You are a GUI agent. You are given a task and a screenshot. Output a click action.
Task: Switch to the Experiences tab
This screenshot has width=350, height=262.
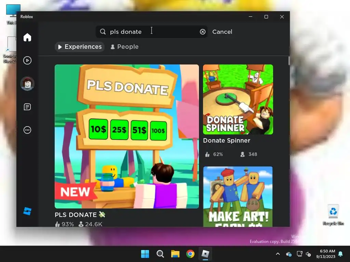point(80,47)
